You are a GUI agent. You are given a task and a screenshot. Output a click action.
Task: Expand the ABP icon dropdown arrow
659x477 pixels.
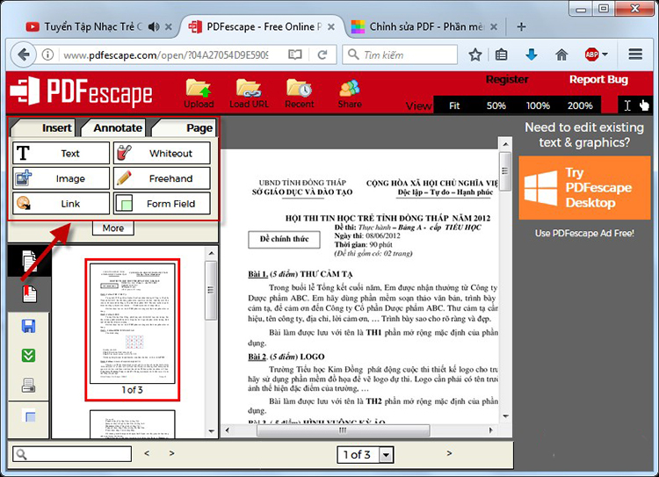click(605, 54)
